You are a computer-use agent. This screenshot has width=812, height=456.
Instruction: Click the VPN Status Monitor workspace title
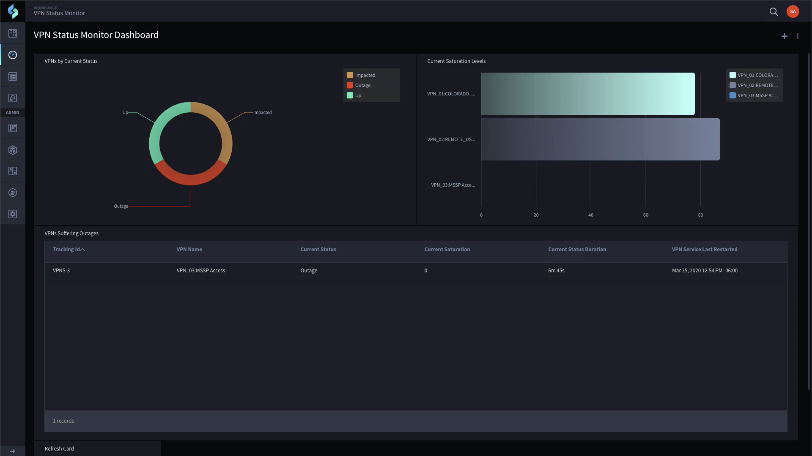pyautogui.click(x=59, y=13)
